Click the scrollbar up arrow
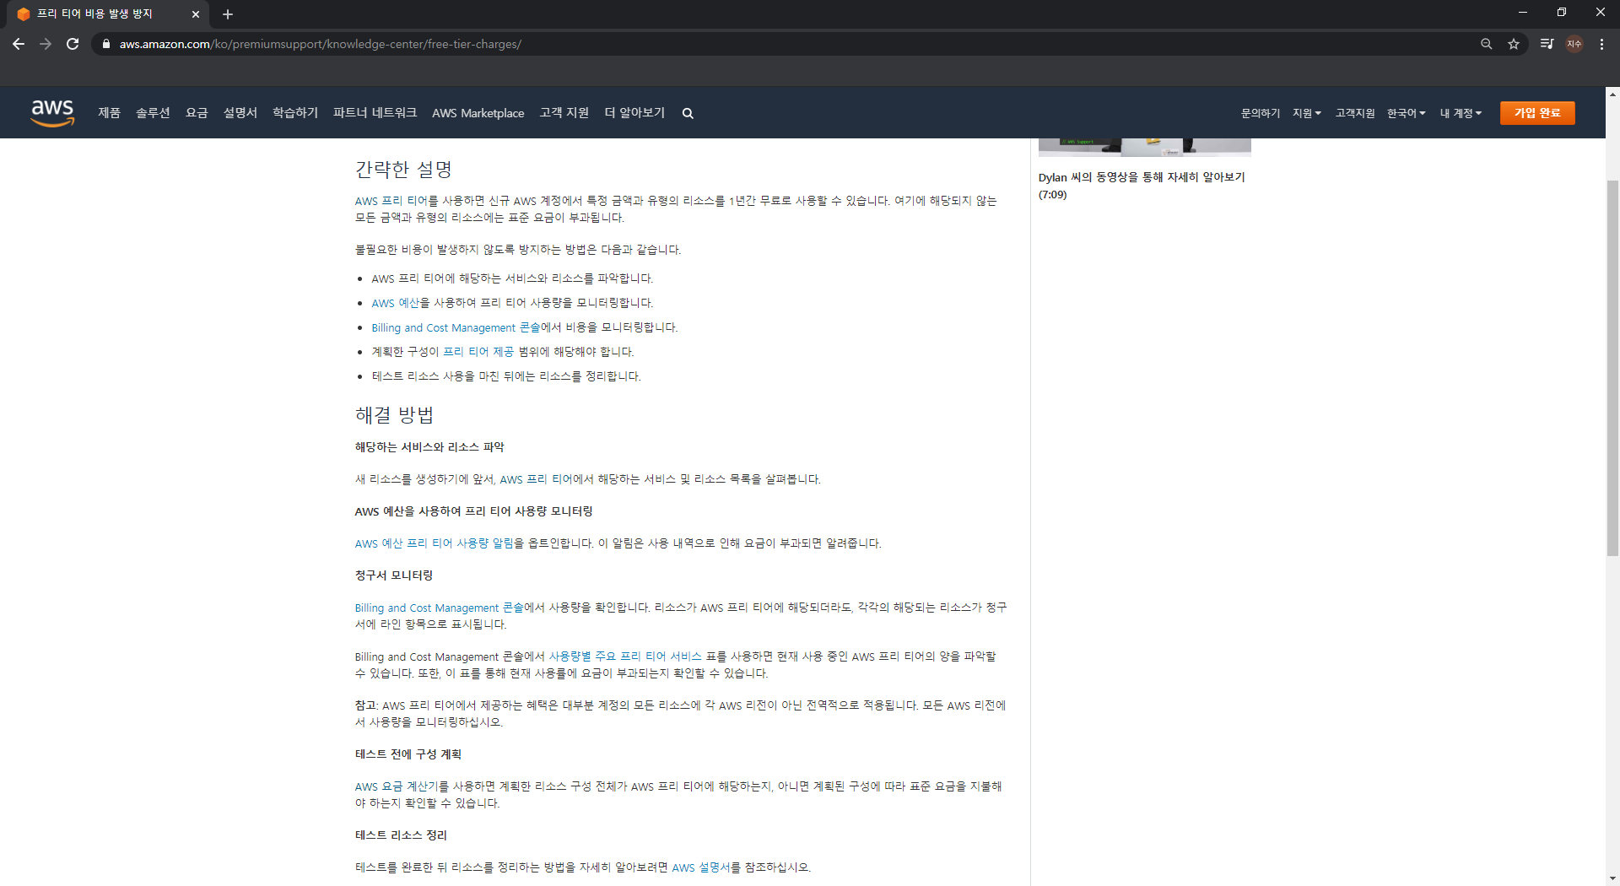The height and width of the screenshot is (886, 1620). 1612,95
